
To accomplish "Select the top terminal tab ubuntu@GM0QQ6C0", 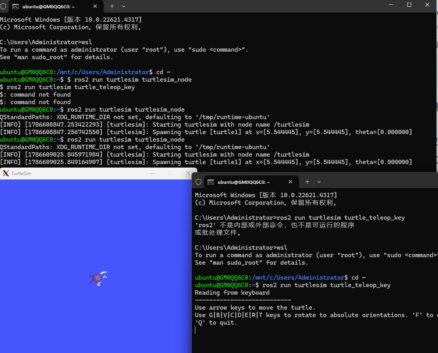I will [x=56, y=6].
